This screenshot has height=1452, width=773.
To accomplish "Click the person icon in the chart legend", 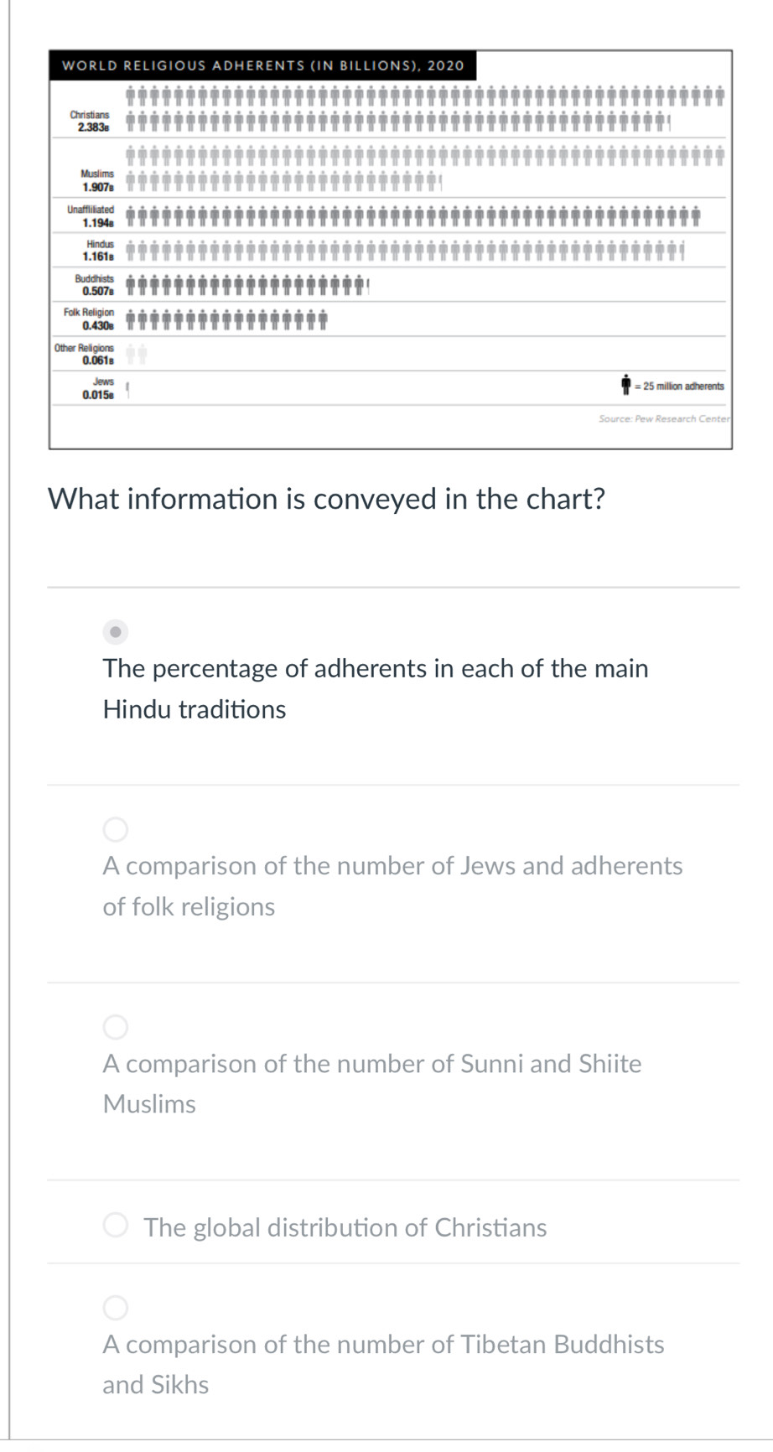I will (625, 385).
